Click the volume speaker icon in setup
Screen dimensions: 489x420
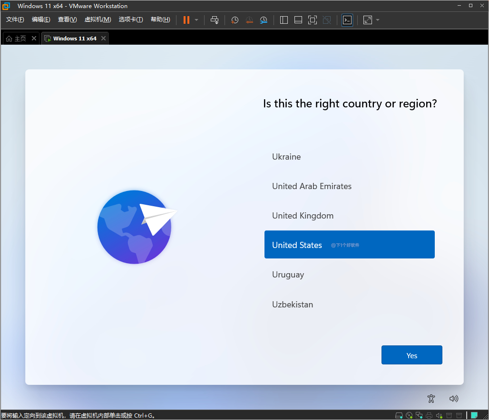[454, 399]
